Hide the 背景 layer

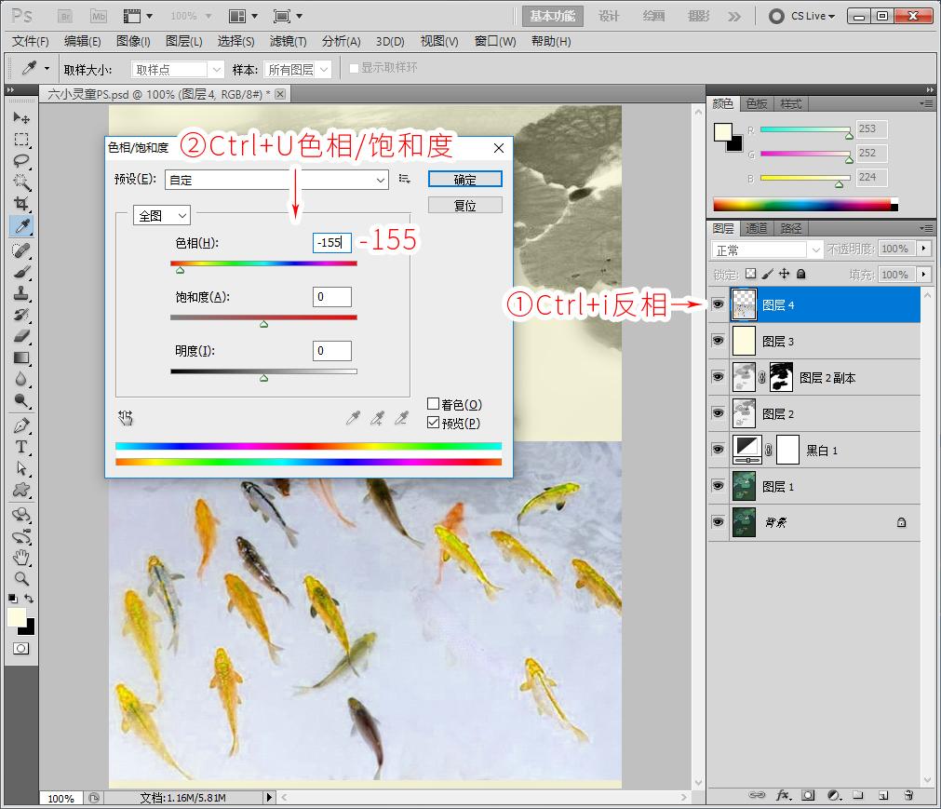[x=718, y=522]
